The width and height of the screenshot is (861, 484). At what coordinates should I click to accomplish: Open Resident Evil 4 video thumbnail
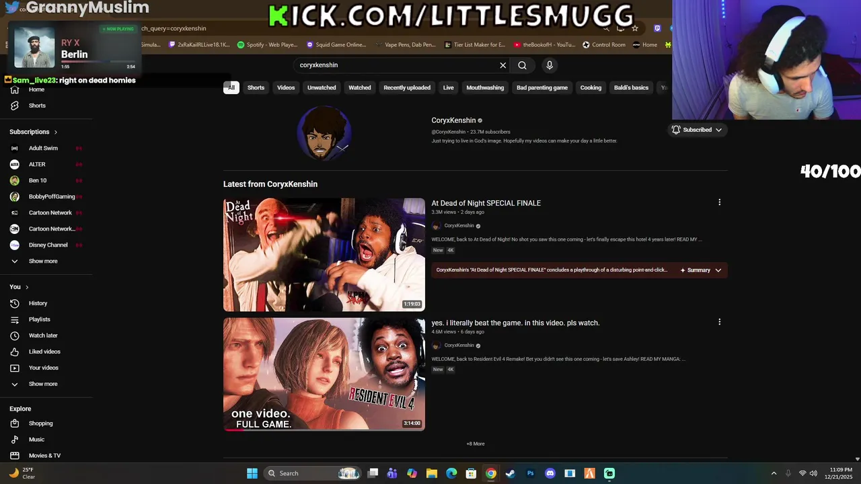click(x=324, y=374)
